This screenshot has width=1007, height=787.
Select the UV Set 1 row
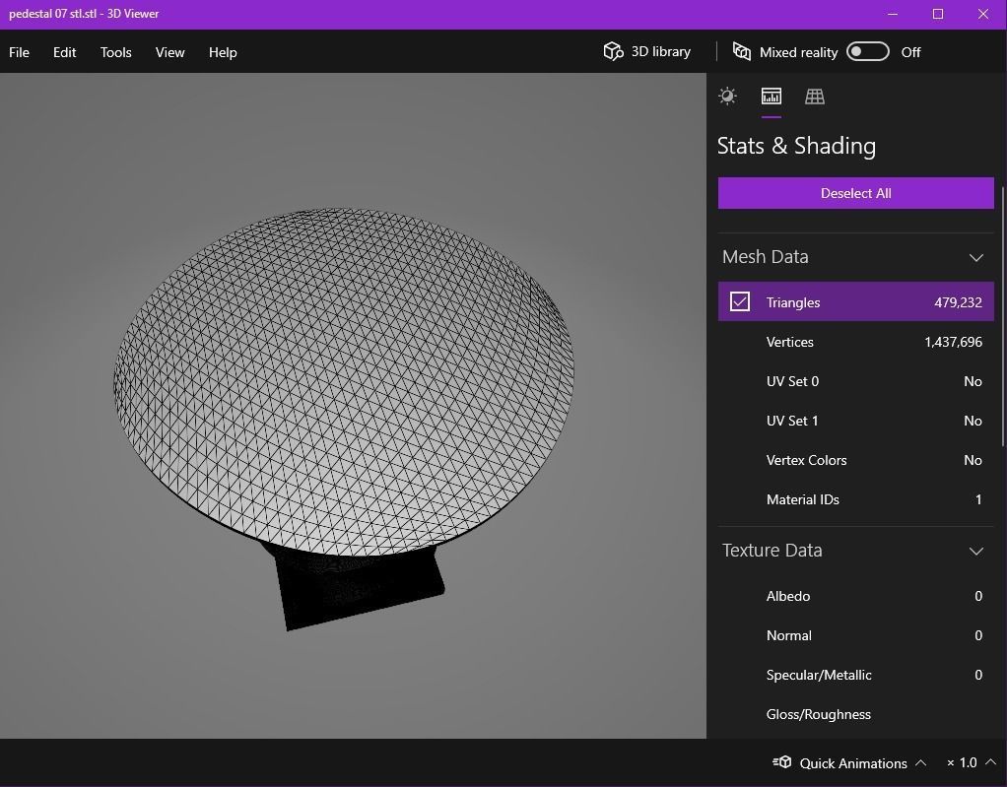pyautogui.click(x=855, y=421)
